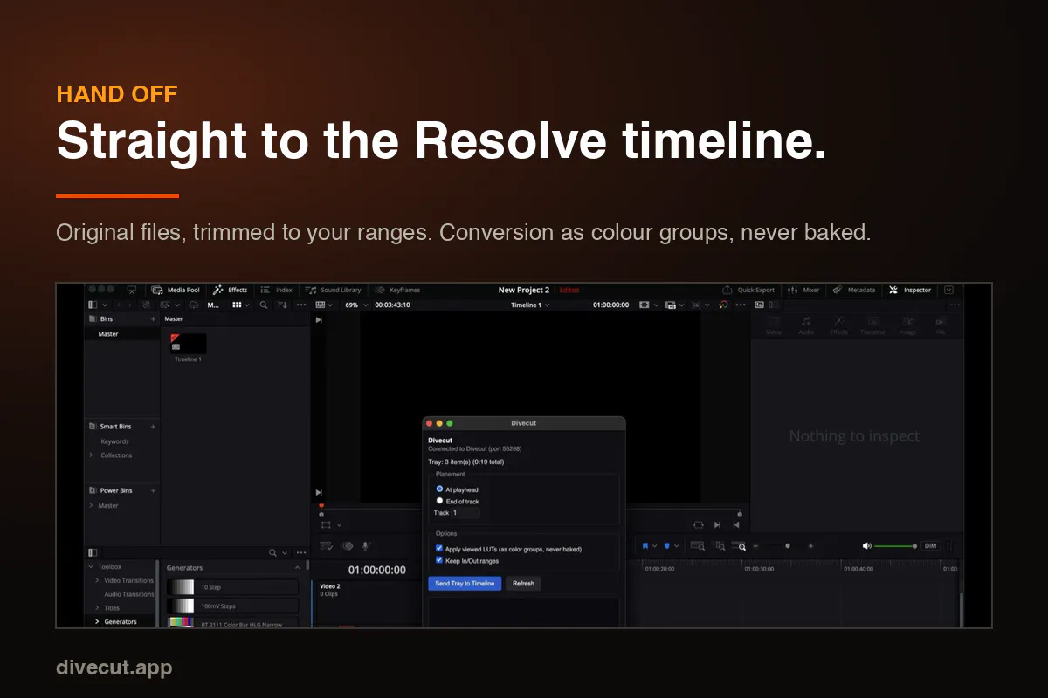Toggle Keep In/Out ranges checkbox
Screen dimensions: 1048x698
[439, 560]
